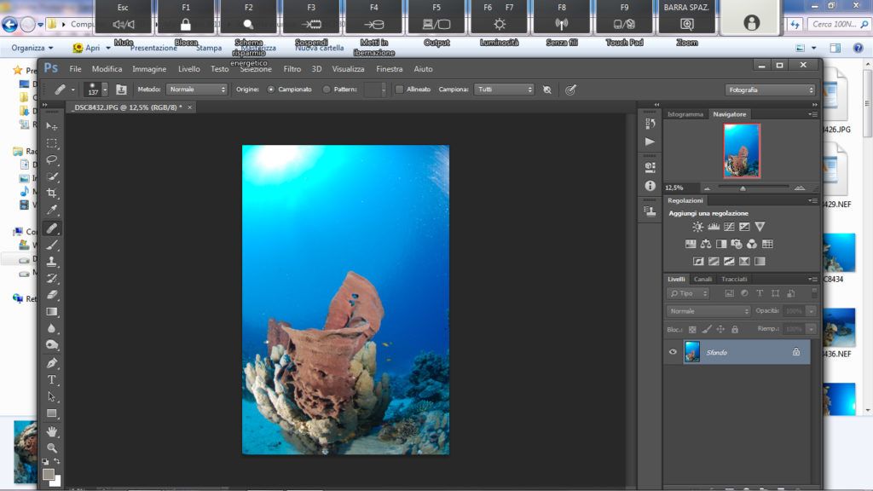Select the Zoom magnifier tool

tap(52, 448)
